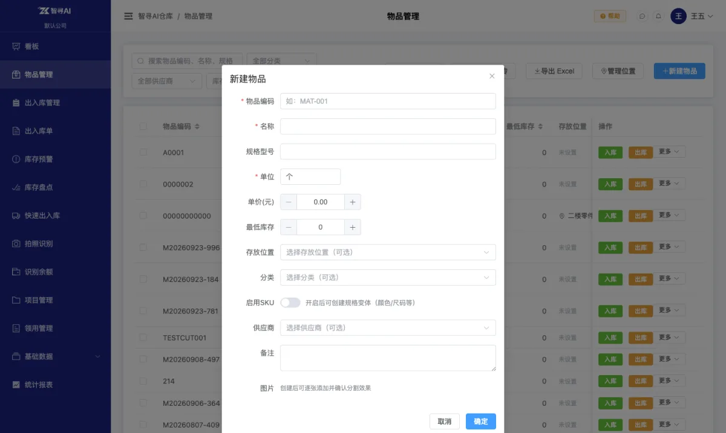This screenshot has width=726, height=433.
Task: Click item code M20260923-781 in table
Action: [191, 311]
